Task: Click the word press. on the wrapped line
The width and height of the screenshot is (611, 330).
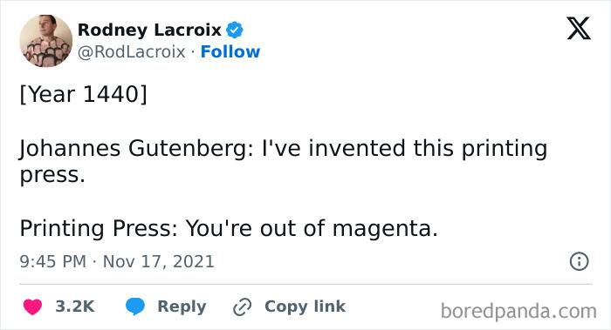Action: [52, 176]
